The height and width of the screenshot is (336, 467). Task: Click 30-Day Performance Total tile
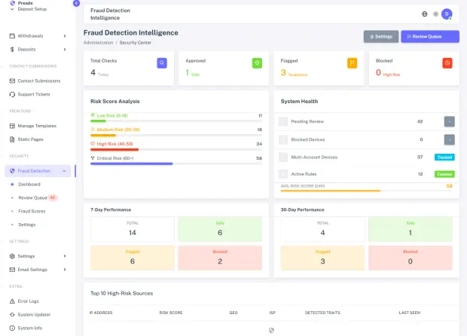(x=323, y=229)
